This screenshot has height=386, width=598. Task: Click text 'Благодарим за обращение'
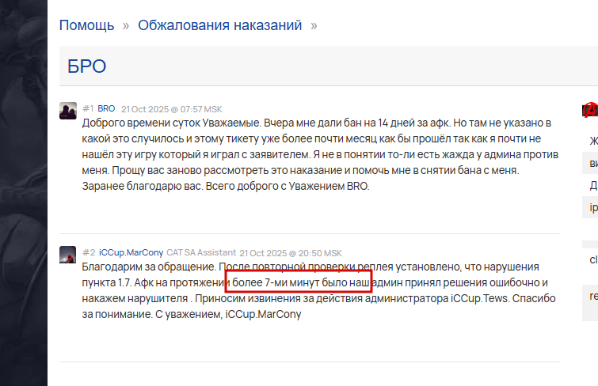coord(149,267)
